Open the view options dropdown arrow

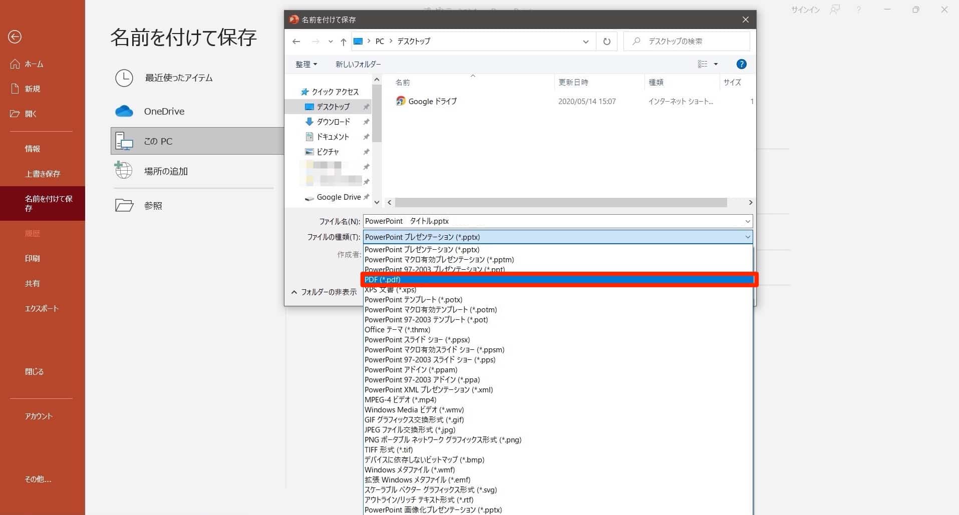tap(716, 64)
